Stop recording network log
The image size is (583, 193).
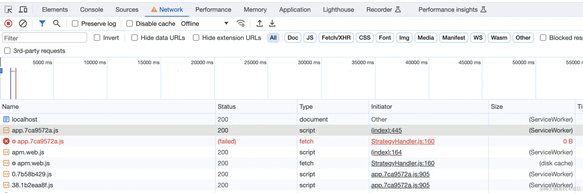(x=8, y=24)
